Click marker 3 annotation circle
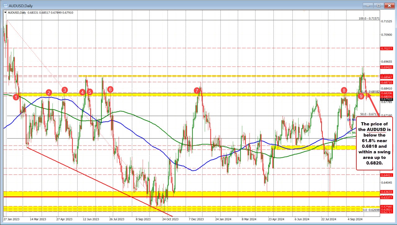The width and height of the screenshot is (397, 225). click(65, 90)
